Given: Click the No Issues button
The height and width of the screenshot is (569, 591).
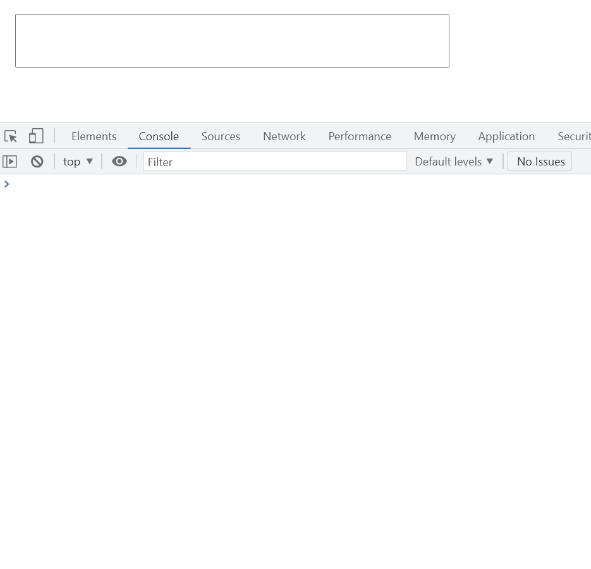Looking at the screenshot, I should [x=540, y=162].
